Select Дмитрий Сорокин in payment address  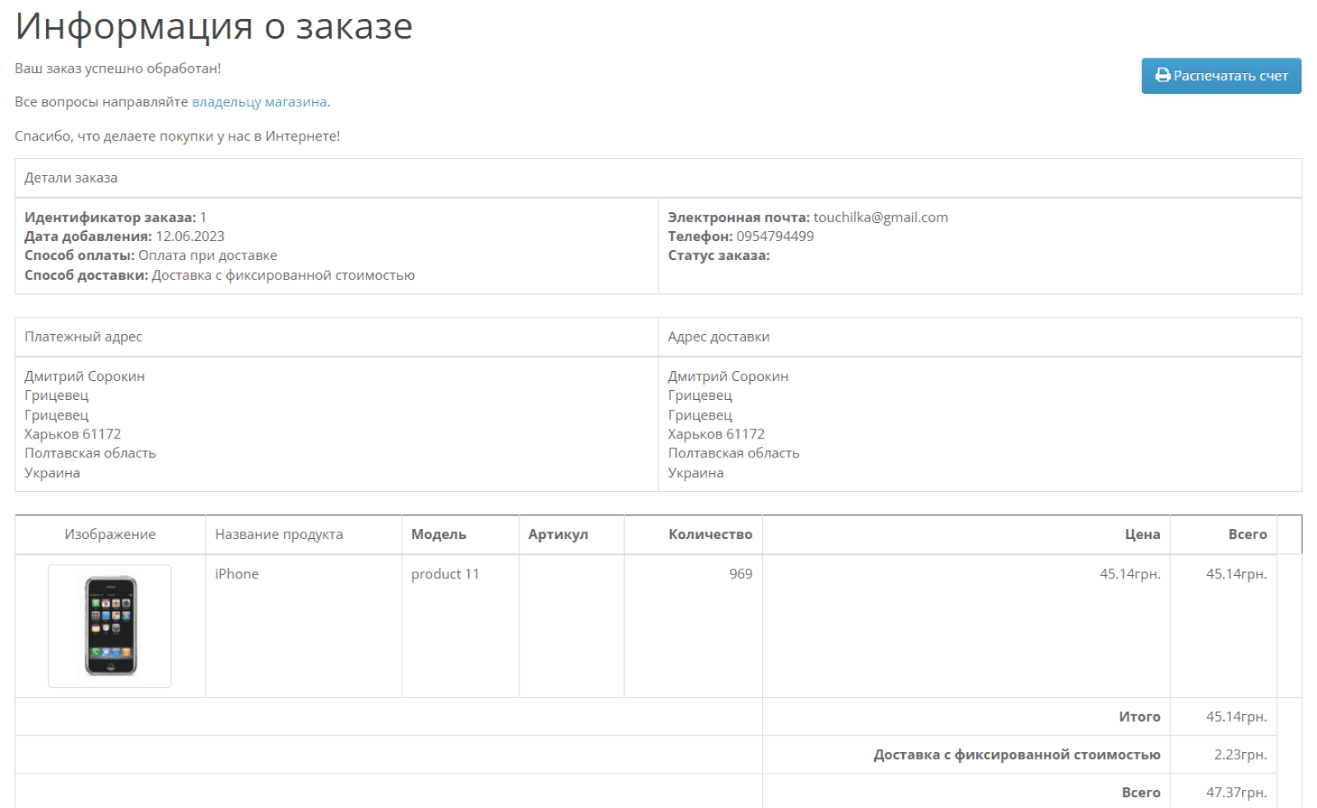pyautogui.click(x=85, y=376)
